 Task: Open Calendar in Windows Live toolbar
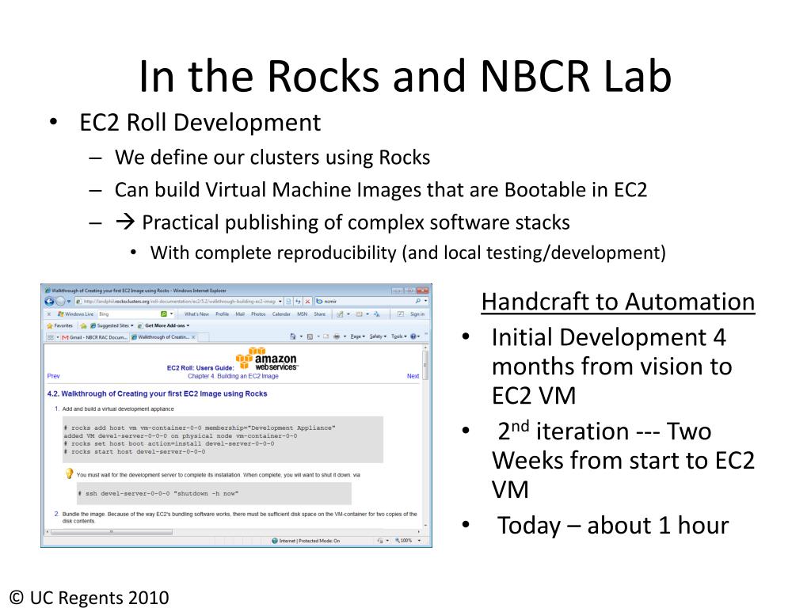(x=281, y=313)
